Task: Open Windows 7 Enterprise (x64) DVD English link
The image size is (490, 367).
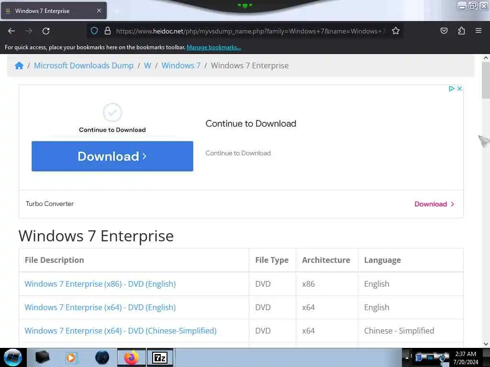Action: click(100, 307)
